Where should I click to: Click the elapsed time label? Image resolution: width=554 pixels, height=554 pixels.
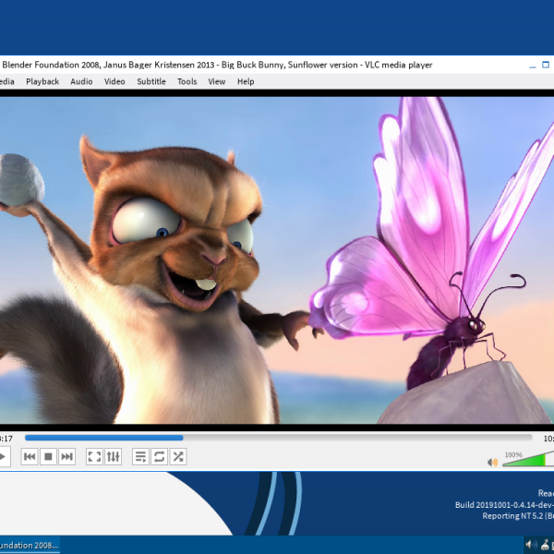tap(6, 439)
